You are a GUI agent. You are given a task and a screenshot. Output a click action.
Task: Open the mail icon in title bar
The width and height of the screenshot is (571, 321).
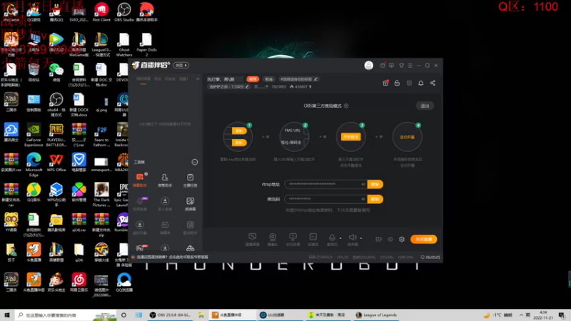tap(383, 66)
